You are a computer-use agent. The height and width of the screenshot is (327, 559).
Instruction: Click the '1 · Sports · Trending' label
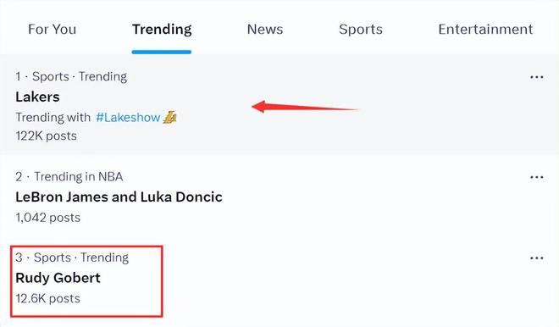tap(71, 77)
